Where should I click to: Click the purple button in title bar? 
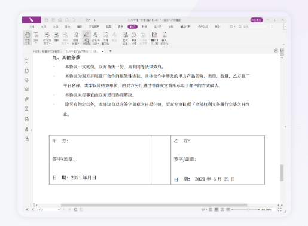click(x=257, y=20)
